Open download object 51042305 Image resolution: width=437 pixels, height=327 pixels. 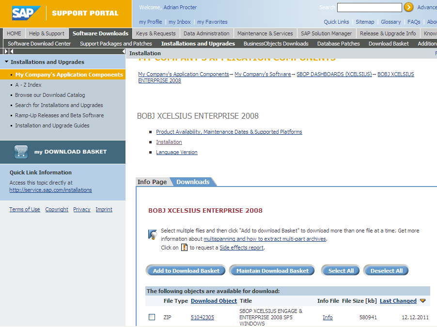click(x=203, y=317)
